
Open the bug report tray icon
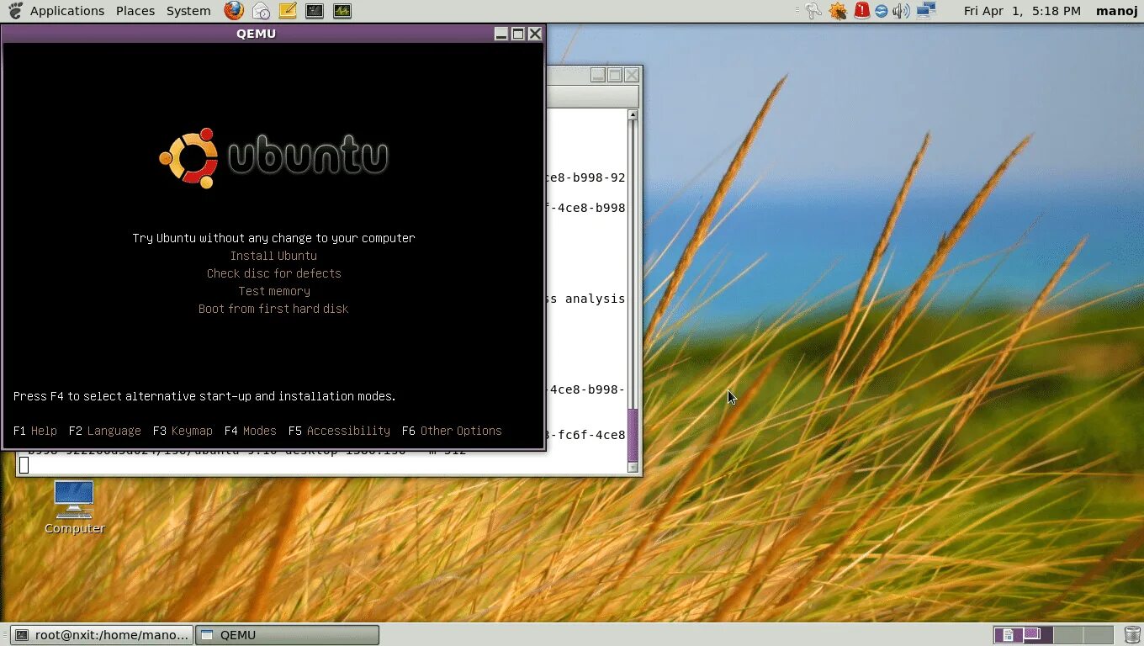tap(837, 11)
